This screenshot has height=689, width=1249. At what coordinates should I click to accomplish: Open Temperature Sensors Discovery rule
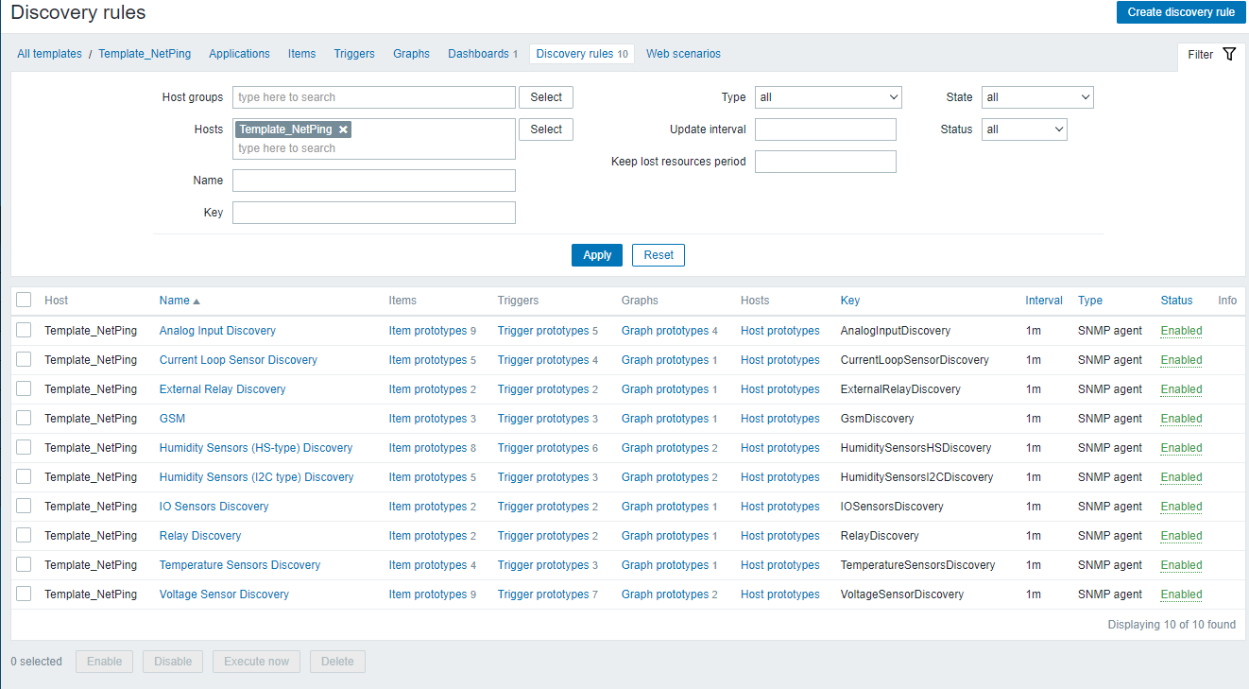pos(240,565)
